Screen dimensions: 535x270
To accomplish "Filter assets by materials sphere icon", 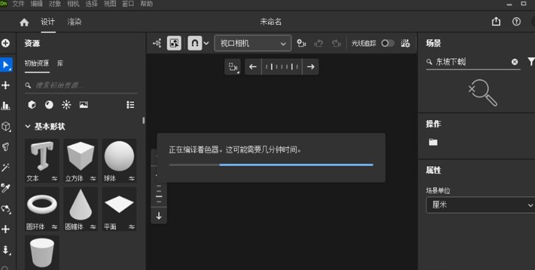I will point(49,104).
